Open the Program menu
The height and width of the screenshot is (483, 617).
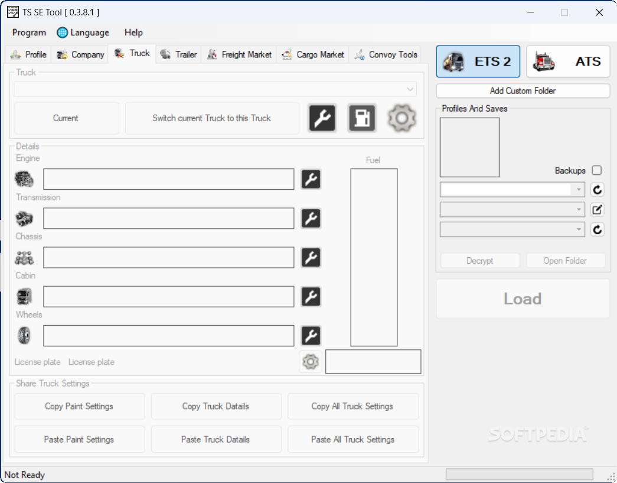(x=29, y=33)
